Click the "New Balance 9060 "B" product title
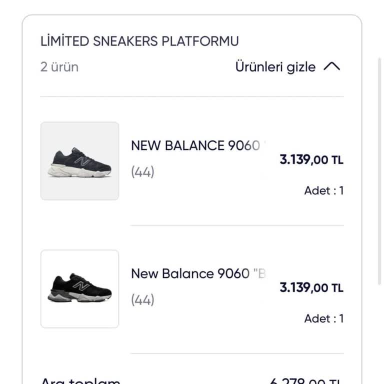The width and height of the screenshot is (384, 384). coord(198,273)
